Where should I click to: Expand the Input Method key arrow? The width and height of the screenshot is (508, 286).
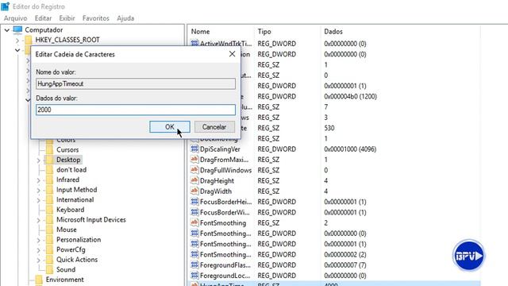coord(38,191)
